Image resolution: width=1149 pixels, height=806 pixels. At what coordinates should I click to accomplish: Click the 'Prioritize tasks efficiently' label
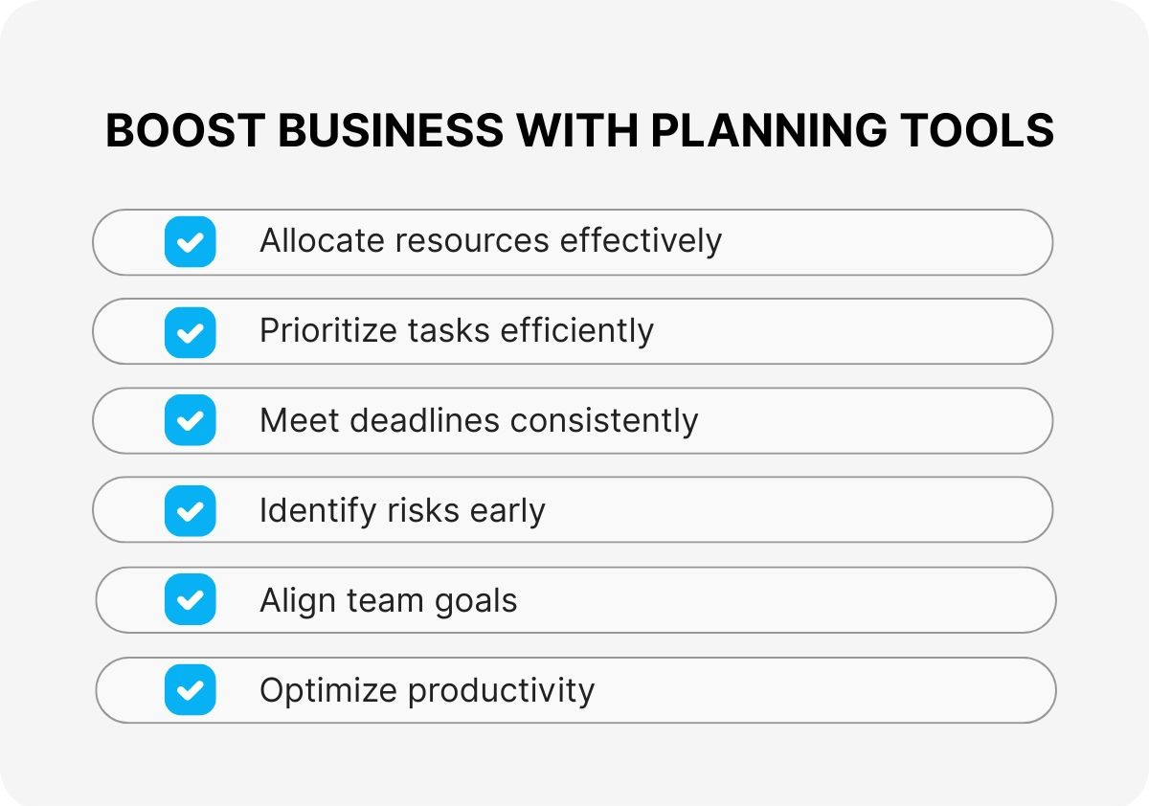coord(456,331)
